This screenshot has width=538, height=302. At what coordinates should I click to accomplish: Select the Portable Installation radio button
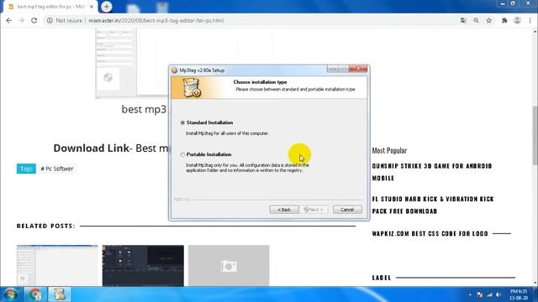tap(182, 154)
